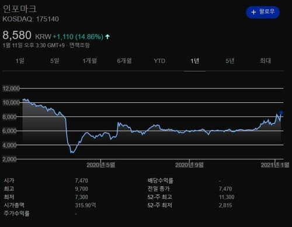Viewport: 292px width, 227px height.
Task: Click the 팔로우 follow button
Action: (x=263, y=12)
